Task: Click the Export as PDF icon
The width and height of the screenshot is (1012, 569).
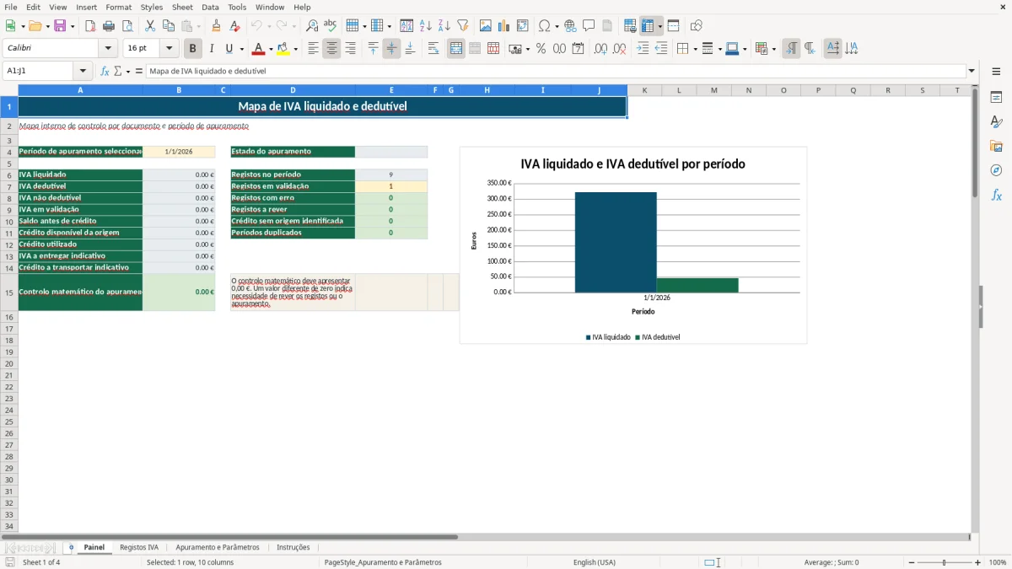Action: pyautogui.click(x=90, y=26)
